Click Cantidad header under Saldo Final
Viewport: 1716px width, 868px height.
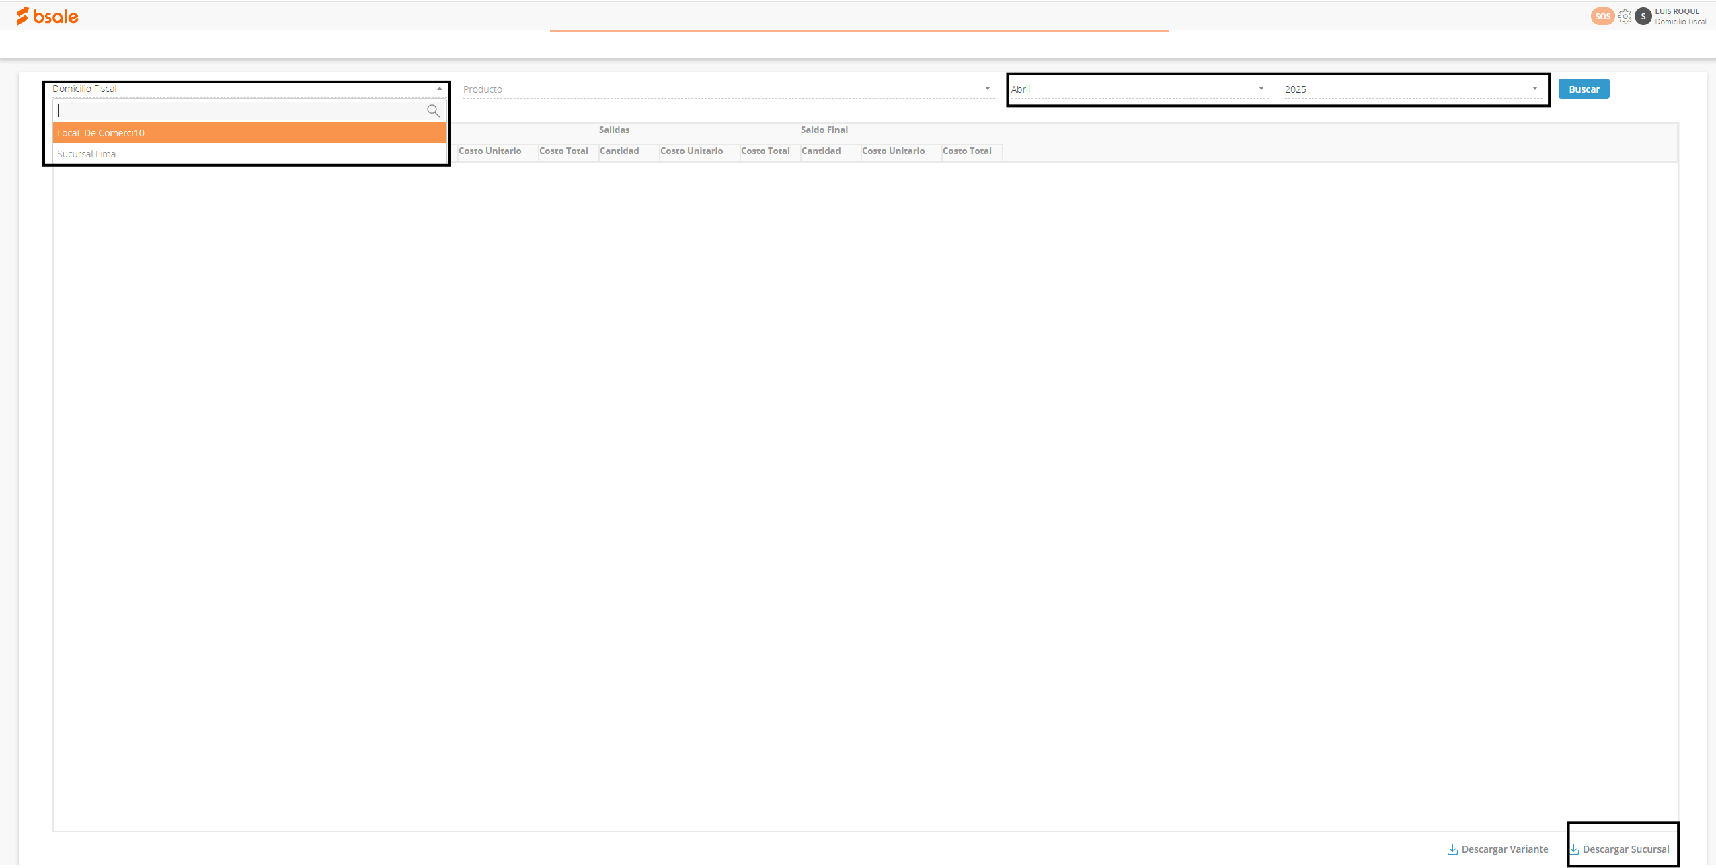[x=821, y=151]
